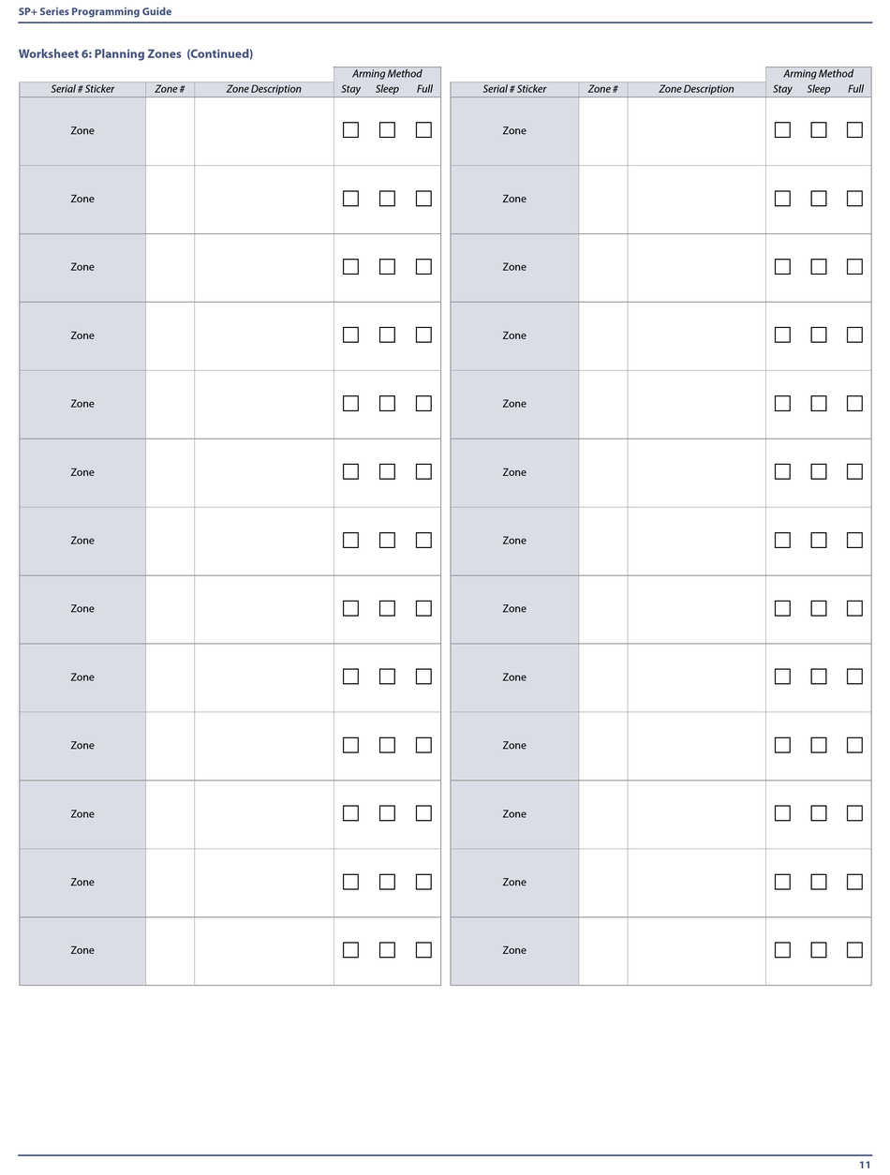This screenshot has width=890, height=1175.
Task: Check Full box in first right-table row
Action: coord(854,130)
